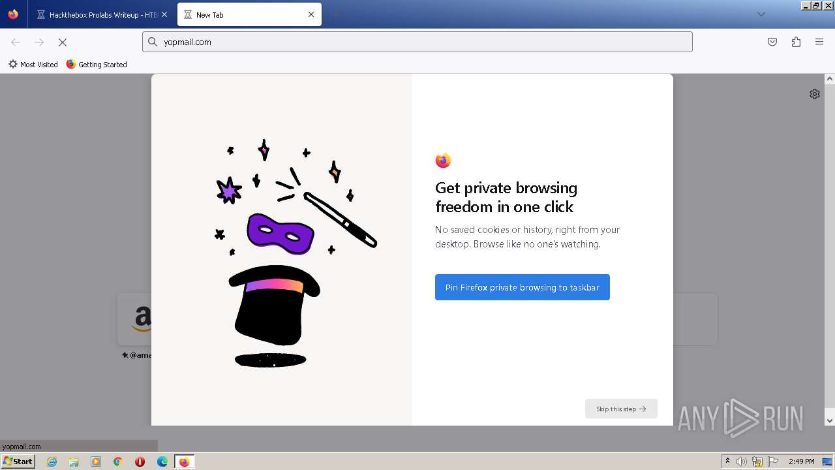
Task: Open the network status icon in tray
Action: (757, 462)
